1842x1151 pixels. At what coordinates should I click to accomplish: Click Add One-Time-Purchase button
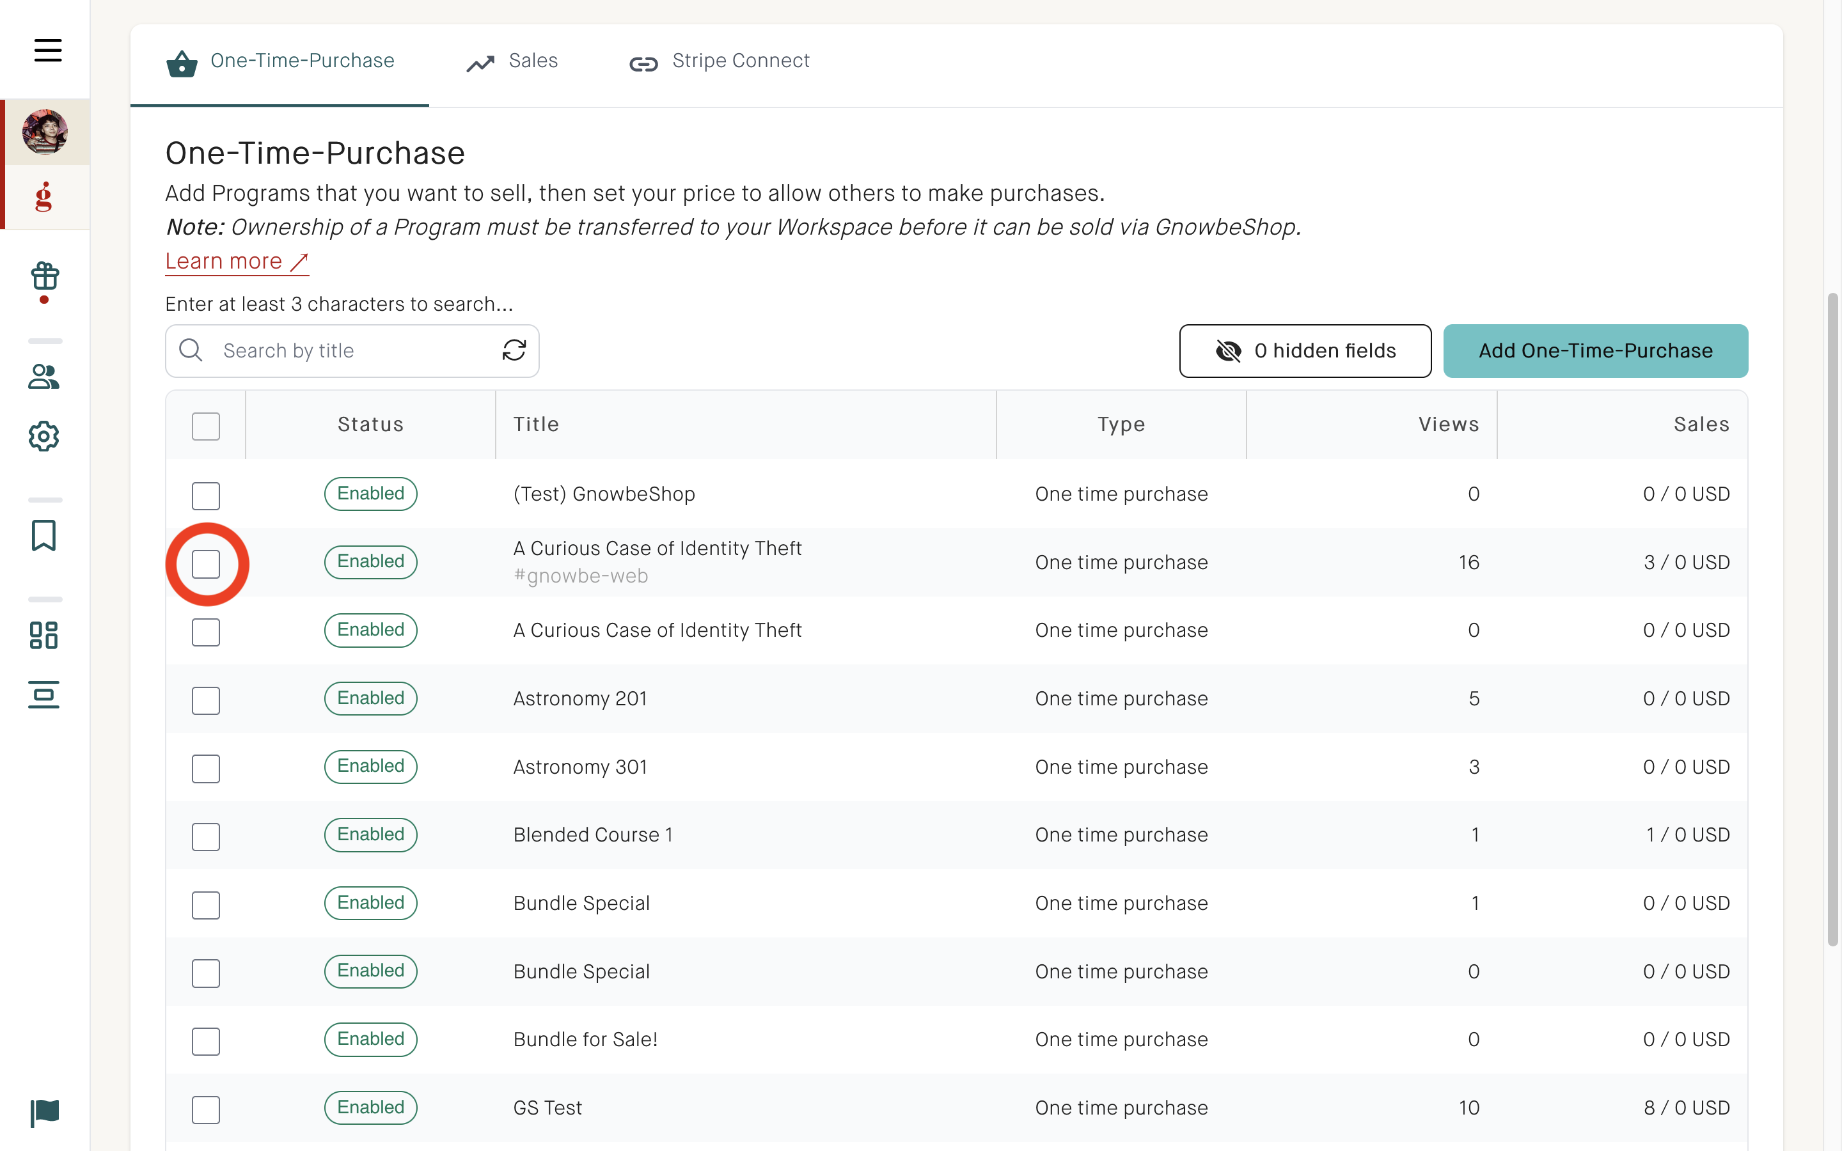click(1595, 351)
